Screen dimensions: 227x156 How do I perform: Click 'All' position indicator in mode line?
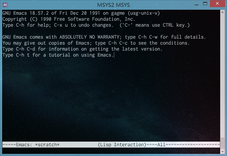(161, 145)
